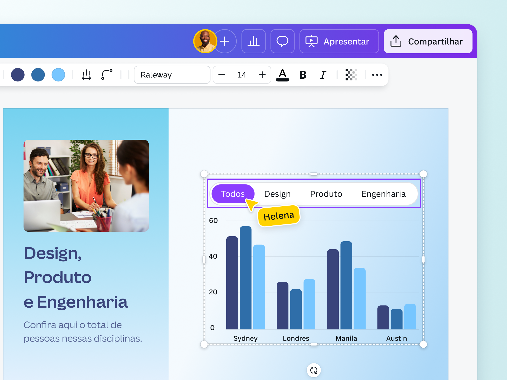Select the dark navy color swatch
This screenshot has height=380, width=507.
click(18, 75)
